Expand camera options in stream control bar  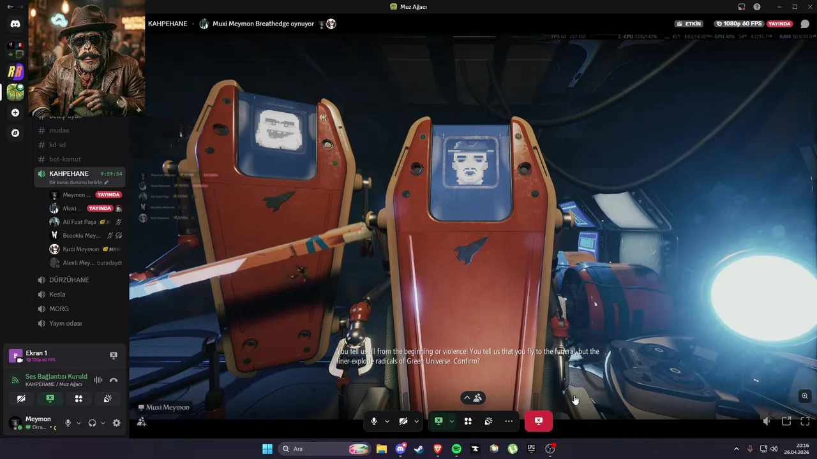(x=416, y=421)
